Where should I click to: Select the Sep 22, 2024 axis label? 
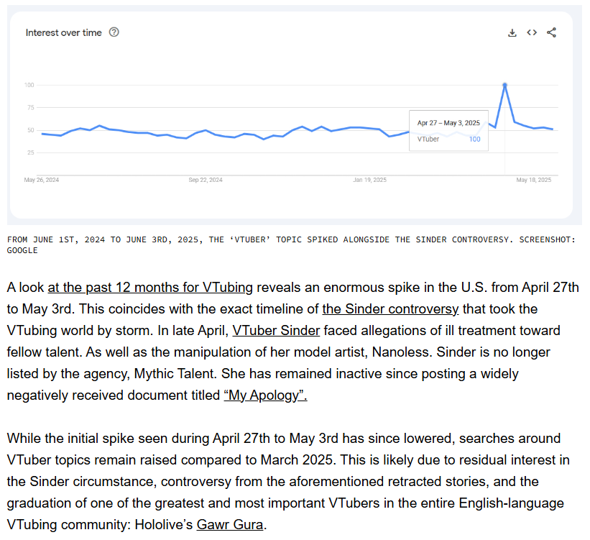(206, 180)
